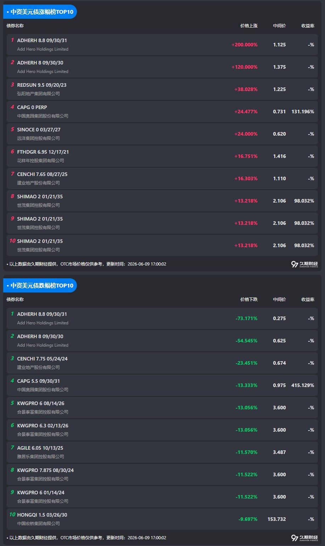Open CENCHI 7.75 05/24/24 bond row
The width and height of the screenshot is (325, 546).
(x=162, y=363)
